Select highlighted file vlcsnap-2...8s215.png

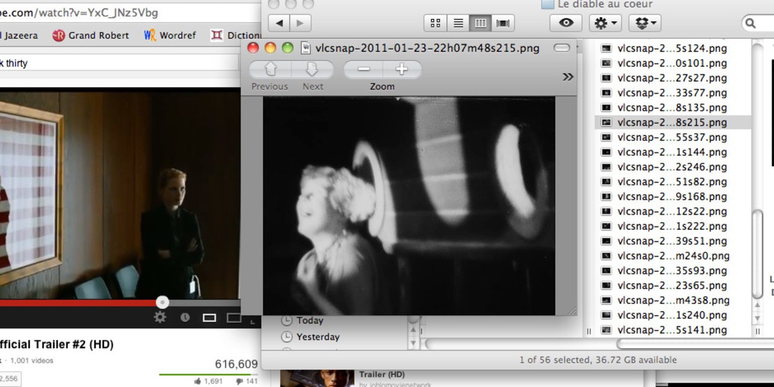pos(672,122)
